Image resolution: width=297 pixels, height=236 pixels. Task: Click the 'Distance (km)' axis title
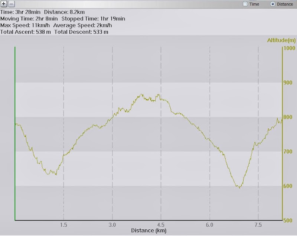[149, 230]
